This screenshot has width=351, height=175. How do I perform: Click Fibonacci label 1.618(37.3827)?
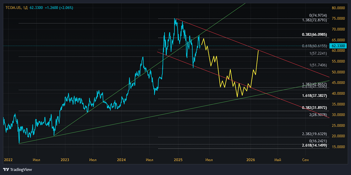point(314,96)
